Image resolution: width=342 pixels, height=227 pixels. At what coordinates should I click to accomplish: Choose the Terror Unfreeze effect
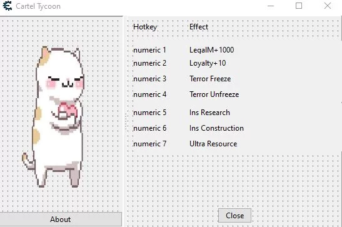click(x=214, y=94)
